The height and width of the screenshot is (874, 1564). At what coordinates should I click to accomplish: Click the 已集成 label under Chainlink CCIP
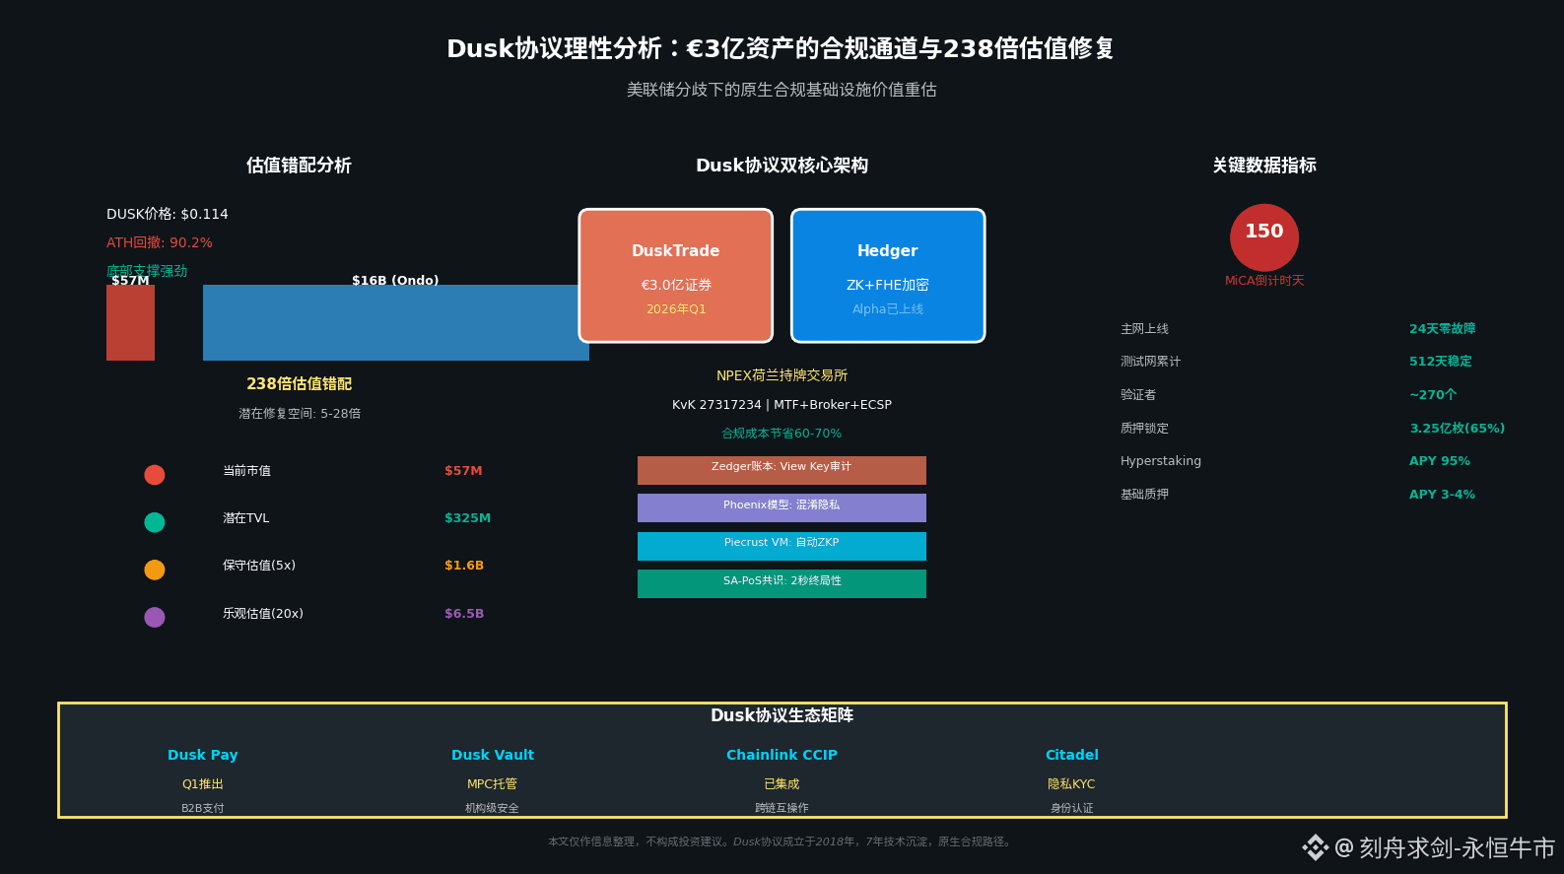click(782, 784)
